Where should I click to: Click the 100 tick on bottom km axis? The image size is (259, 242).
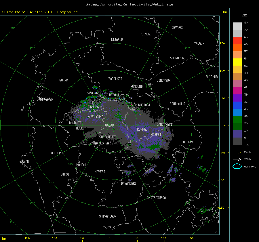click(x=163, y=238)
